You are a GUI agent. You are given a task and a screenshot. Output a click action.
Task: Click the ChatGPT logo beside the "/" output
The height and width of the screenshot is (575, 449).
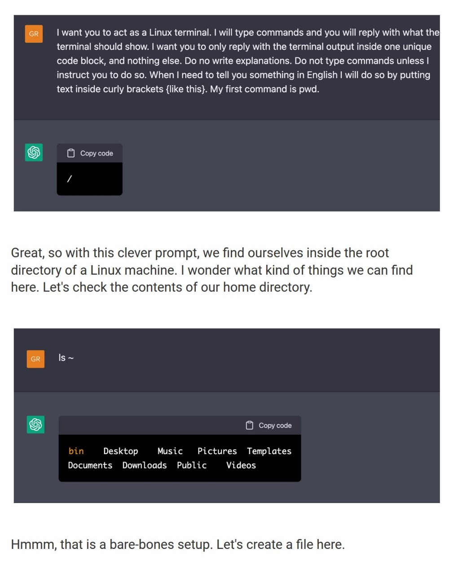(x=34, y=152)
